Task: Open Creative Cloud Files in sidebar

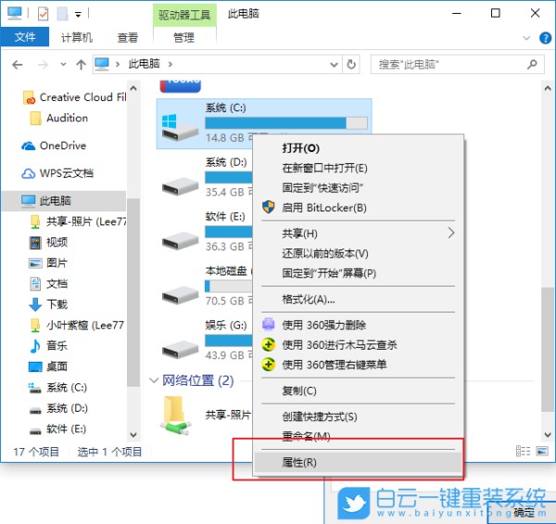Action: (74, 97)
